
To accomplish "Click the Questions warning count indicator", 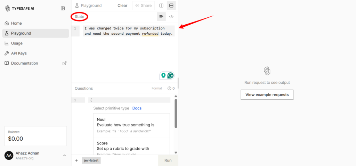I will [x=171, y=89].
